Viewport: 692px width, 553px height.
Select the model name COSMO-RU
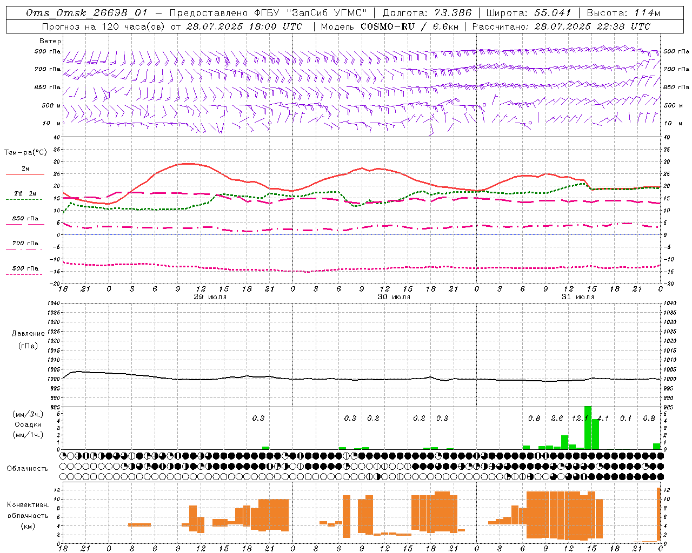pos(388,26)
